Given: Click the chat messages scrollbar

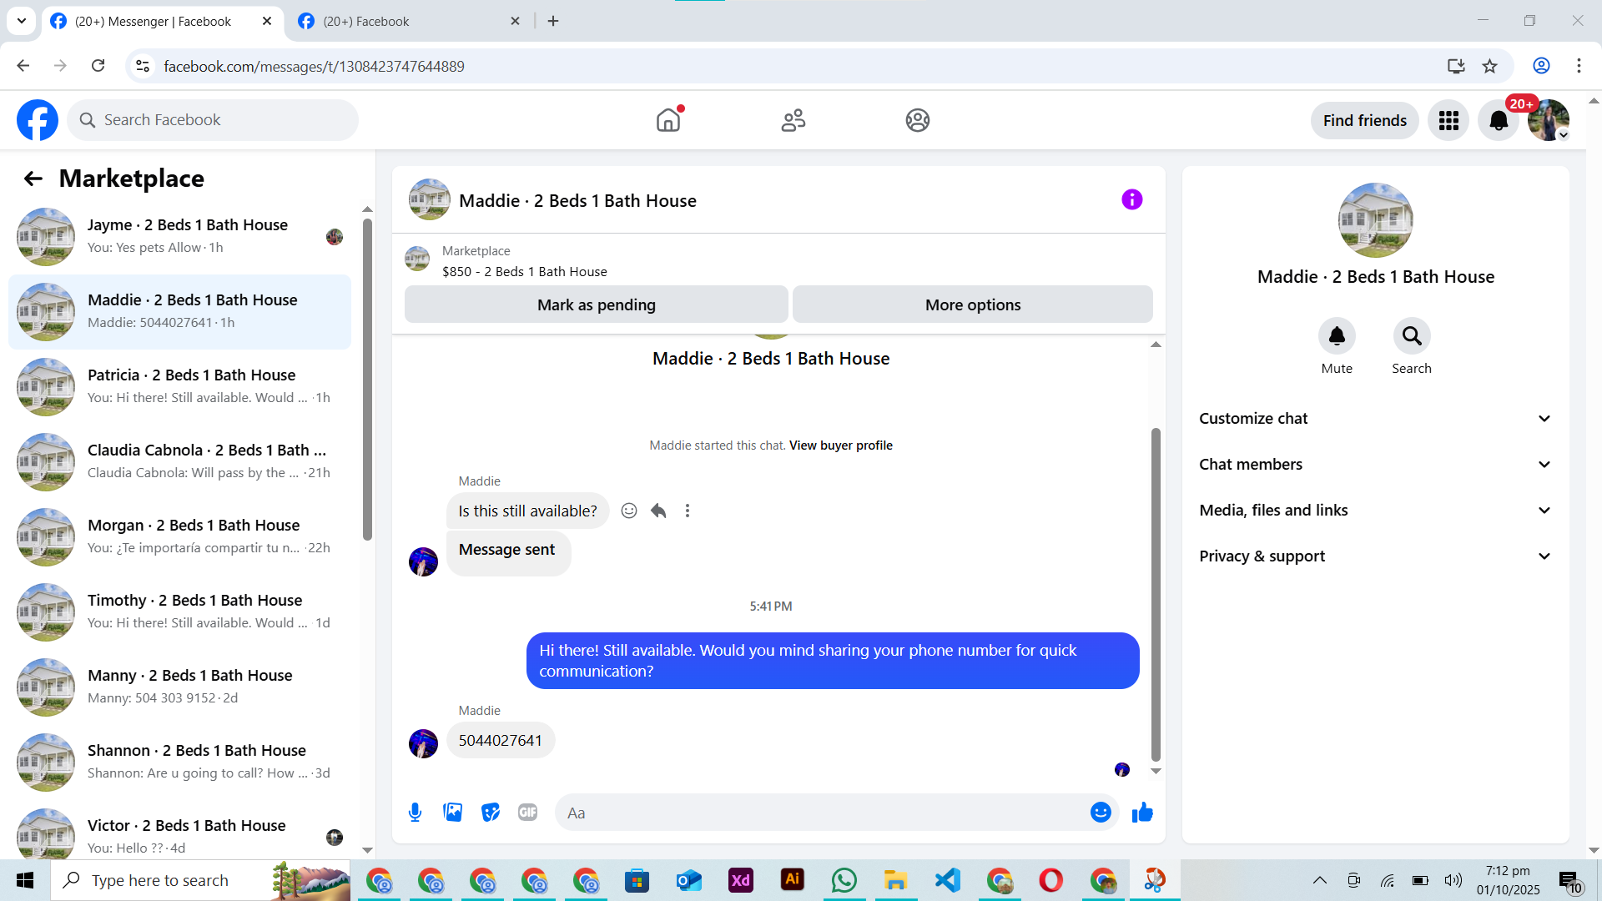Looking at the screenshot, I should 1156,594.
